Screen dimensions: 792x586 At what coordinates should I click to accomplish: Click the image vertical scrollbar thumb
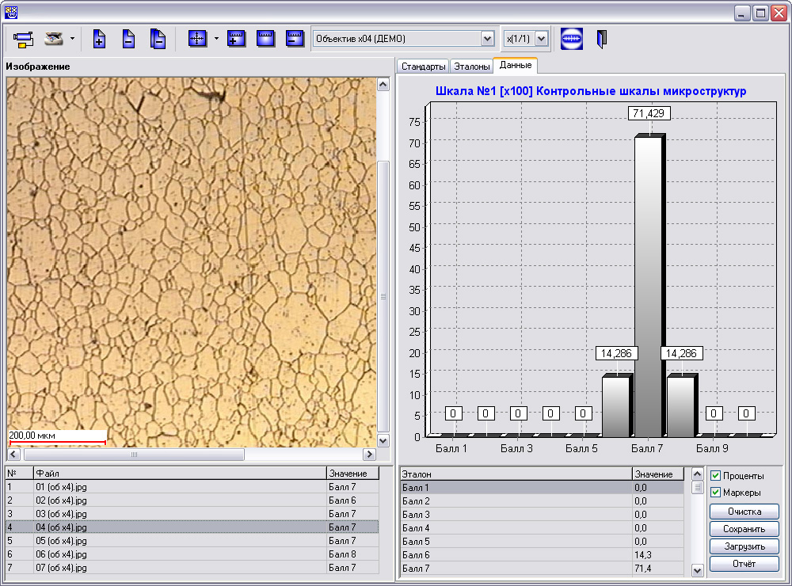(383, 297)
